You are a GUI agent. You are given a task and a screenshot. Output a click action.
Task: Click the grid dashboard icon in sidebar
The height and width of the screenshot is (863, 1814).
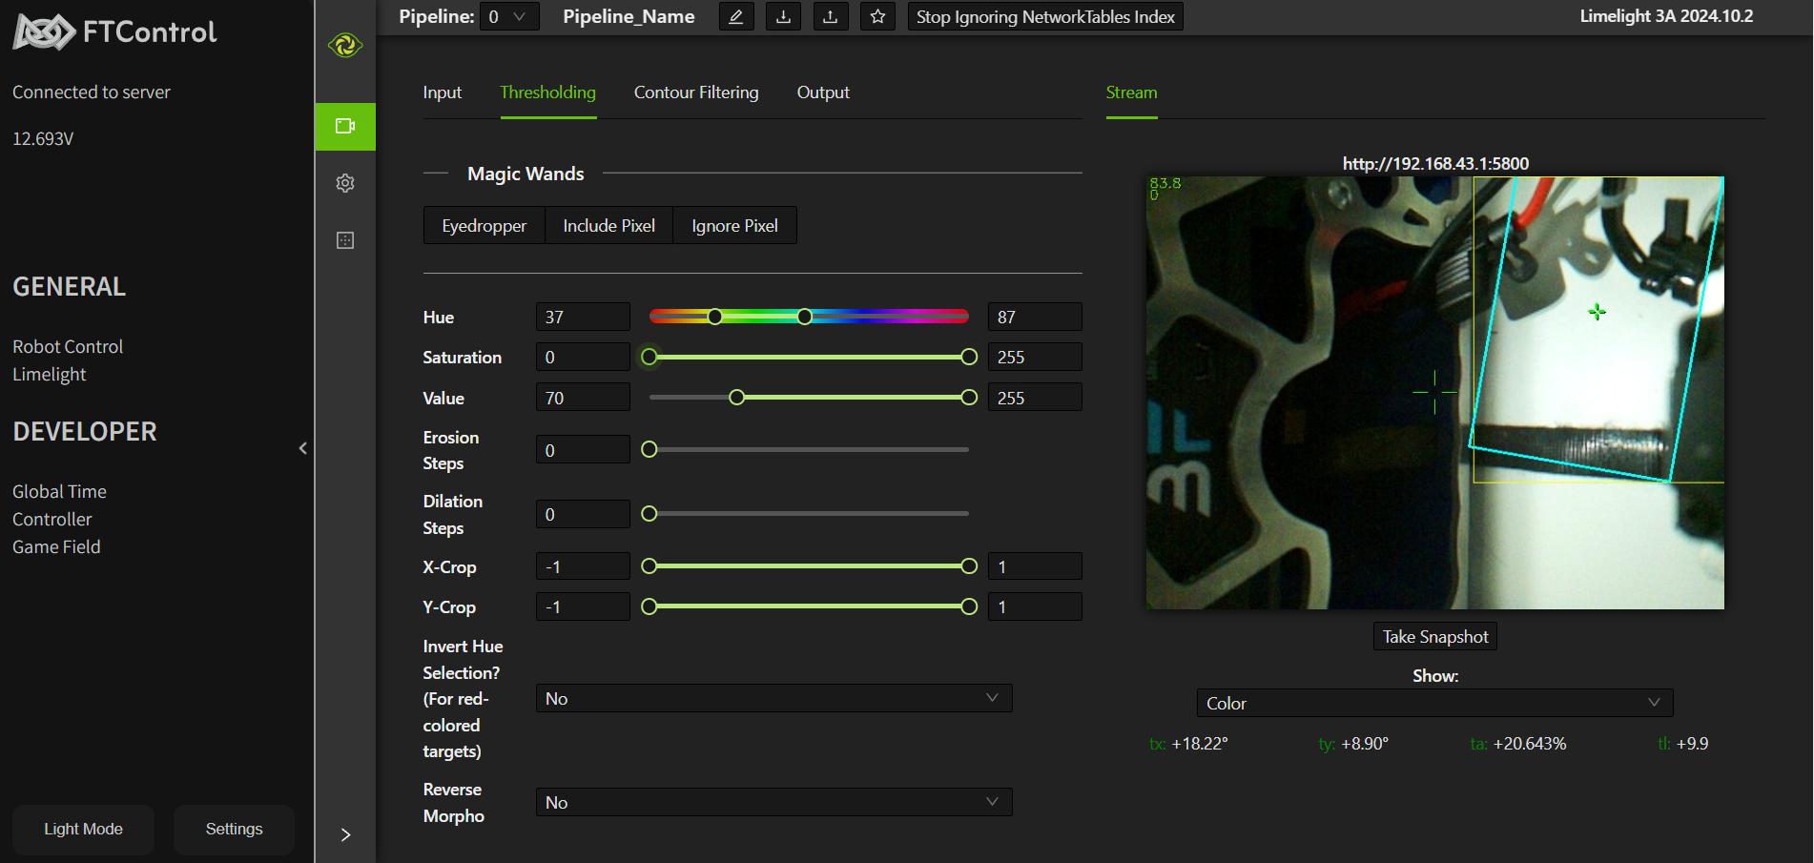[x=345, y=240]
